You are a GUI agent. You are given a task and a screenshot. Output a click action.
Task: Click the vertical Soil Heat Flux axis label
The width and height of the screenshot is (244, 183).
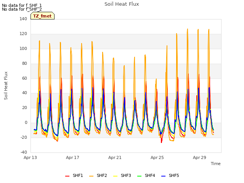tap(6, 85)
